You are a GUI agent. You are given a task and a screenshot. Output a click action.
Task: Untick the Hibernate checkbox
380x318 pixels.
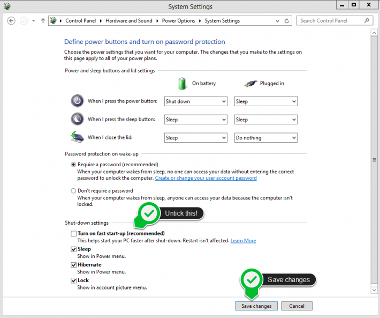73,265
